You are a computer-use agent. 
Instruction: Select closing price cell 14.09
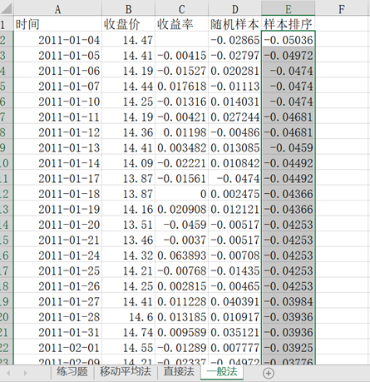tap(128, 162)
